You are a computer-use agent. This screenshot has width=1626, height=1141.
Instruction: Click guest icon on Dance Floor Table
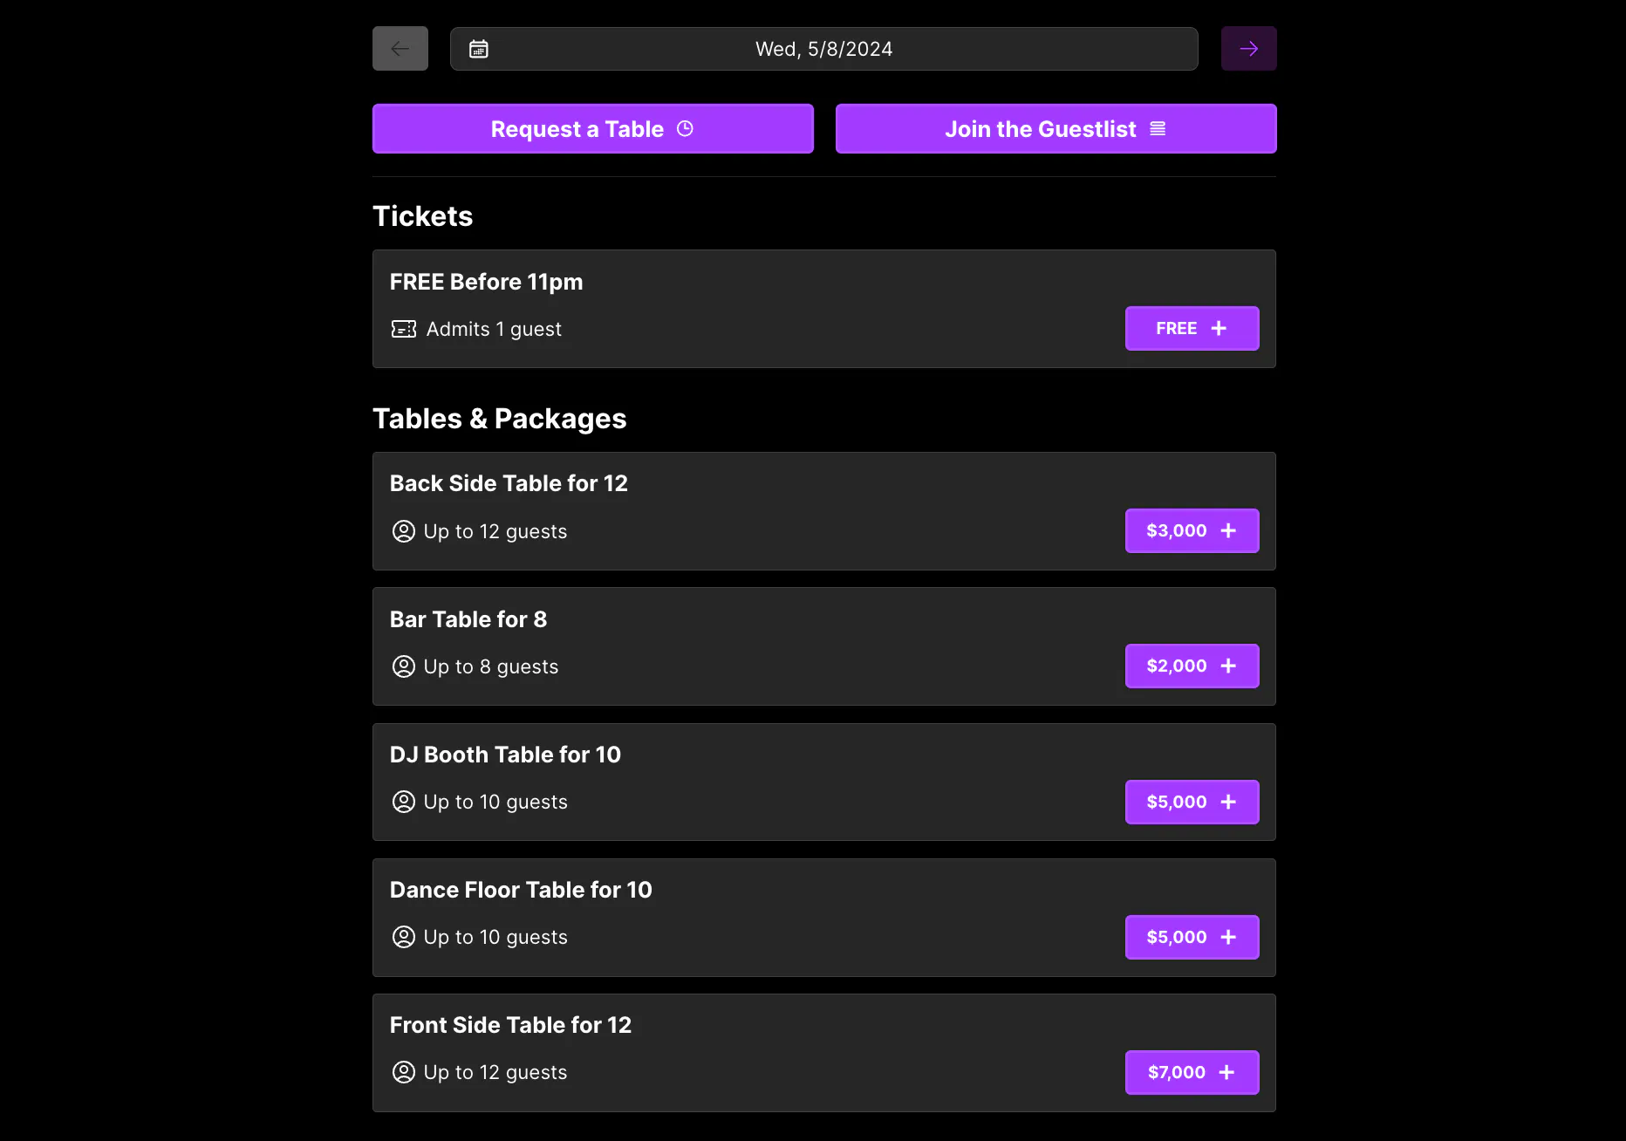click(x=404, y=937)
